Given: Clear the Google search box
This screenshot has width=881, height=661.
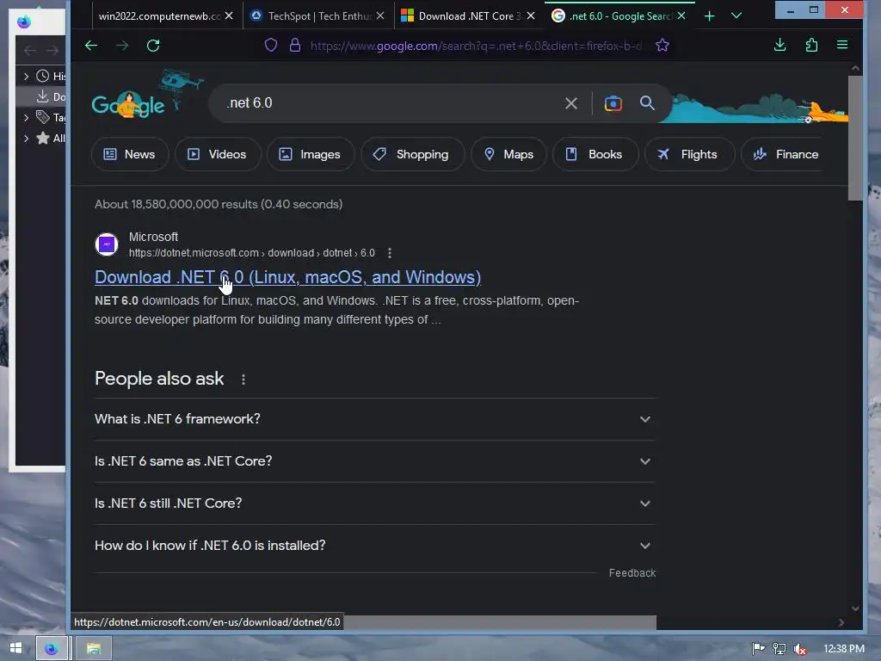Looking at the screenshot, I should pos(571,103).
